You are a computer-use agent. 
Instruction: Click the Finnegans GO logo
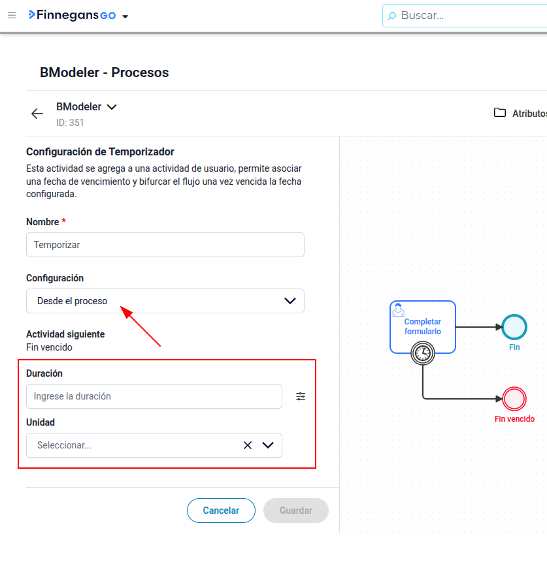(73, 15)
